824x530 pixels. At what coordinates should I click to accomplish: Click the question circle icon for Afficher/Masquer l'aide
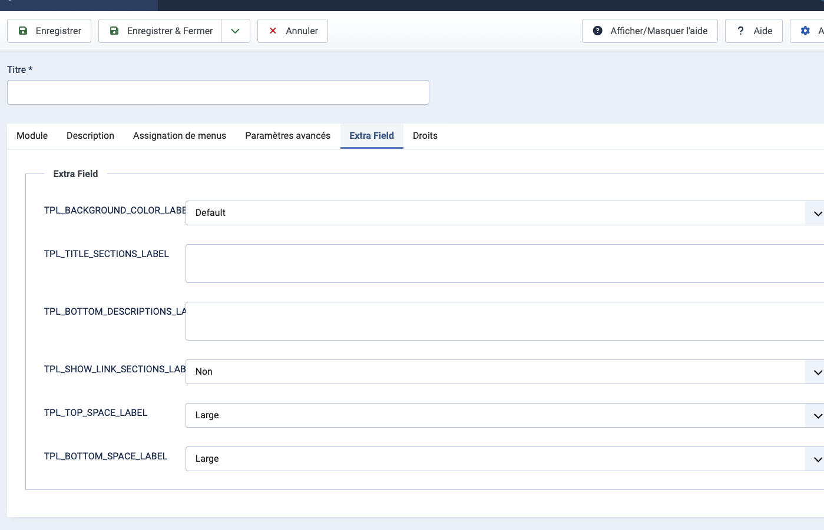pyautogui.click(x=597, y=31)
